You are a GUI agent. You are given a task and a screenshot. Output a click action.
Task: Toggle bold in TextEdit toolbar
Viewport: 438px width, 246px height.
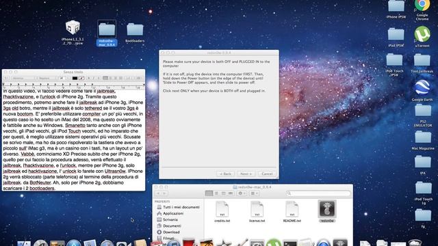pyautogui.click(x=88, y=78)
